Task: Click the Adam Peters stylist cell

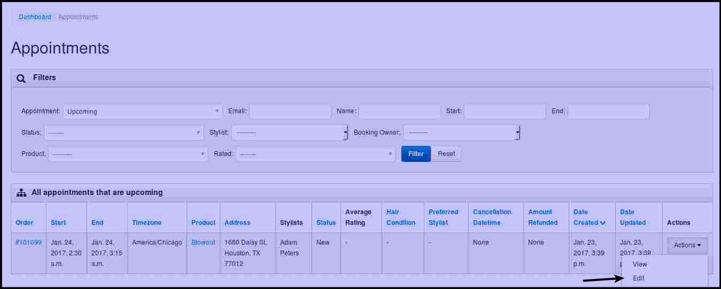Action: click(x=290, y=248)
